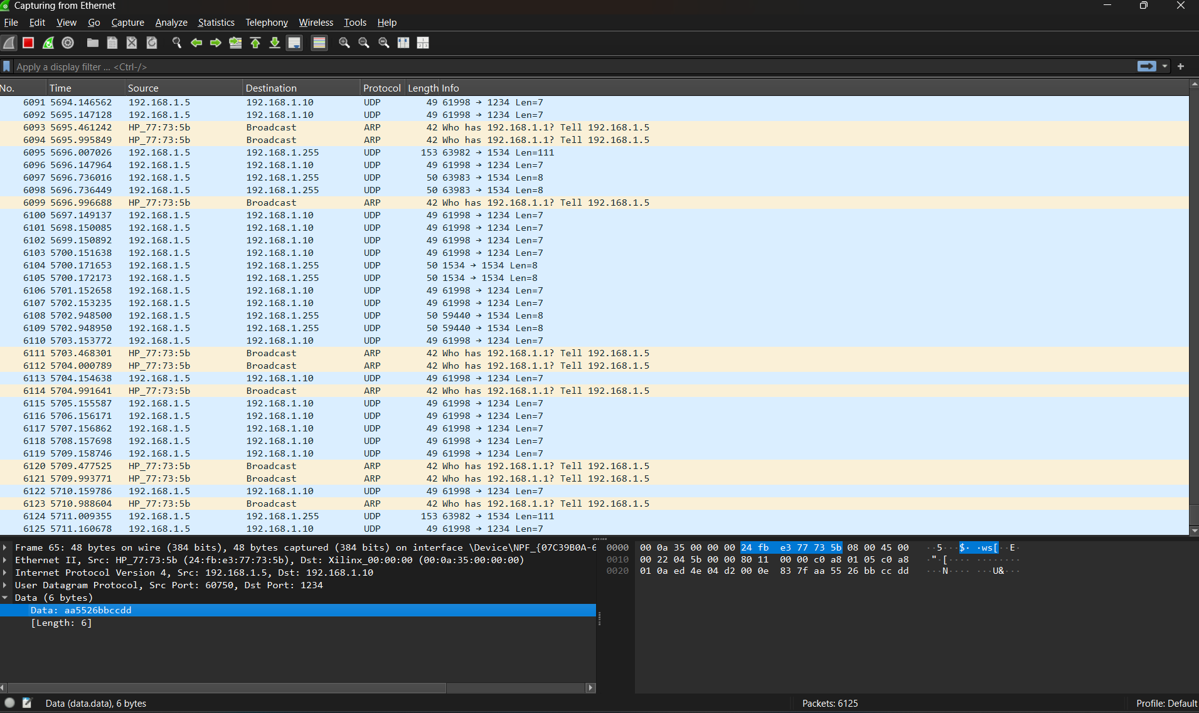Screen dimensions: 1199x713
Task: Open the Wireless menu
Action: click(316, 22)
